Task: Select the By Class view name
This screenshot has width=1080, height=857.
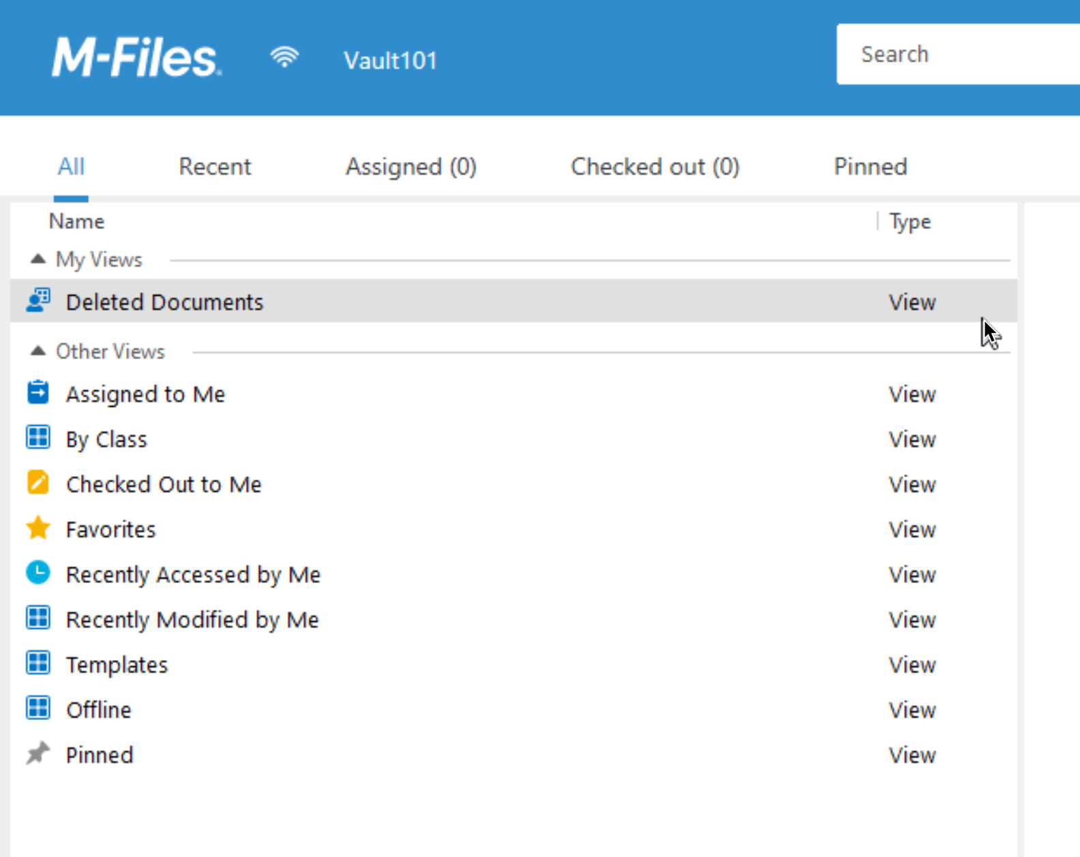Action: click(x=106, y=440)
